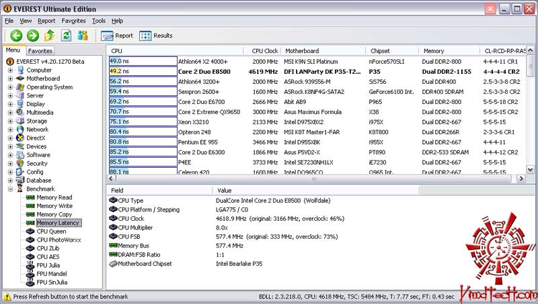Sort by the Motherboard column header
The width and height of the screenshot is (538, 304).
point(323,51)
